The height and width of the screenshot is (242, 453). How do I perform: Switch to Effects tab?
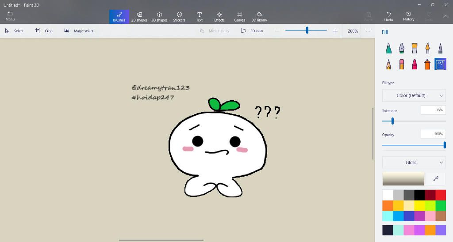point(219,17)
